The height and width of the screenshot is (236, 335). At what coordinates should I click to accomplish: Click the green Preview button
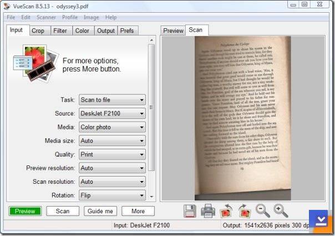(25, 211)
